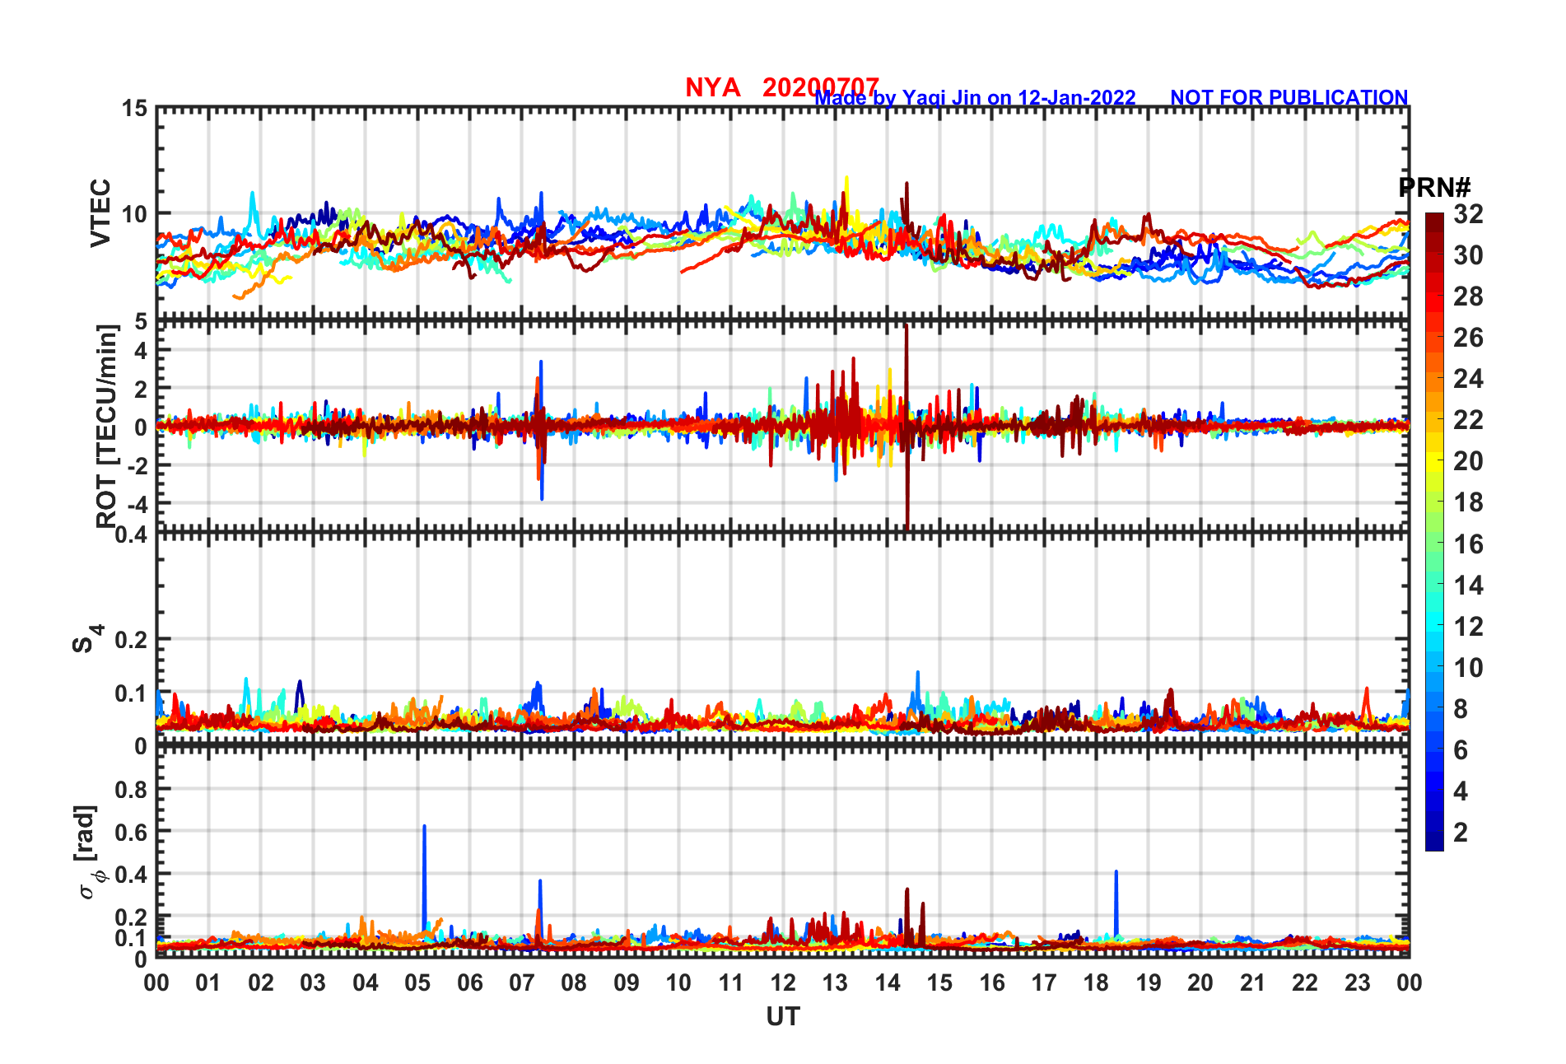Click colorbar tick label 16
The height and width of the screenshot is (1064, 1566).
1468,544
